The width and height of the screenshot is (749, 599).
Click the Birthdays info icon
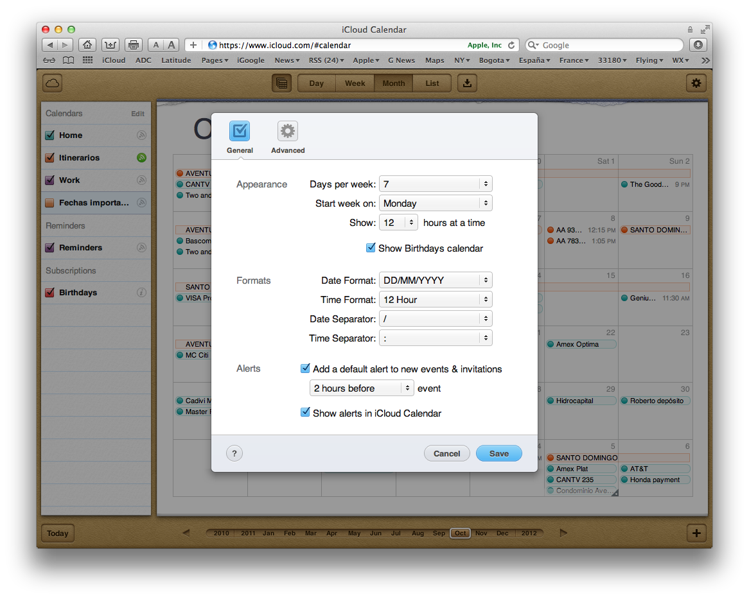pyautogui.click(x=141, y=292)
